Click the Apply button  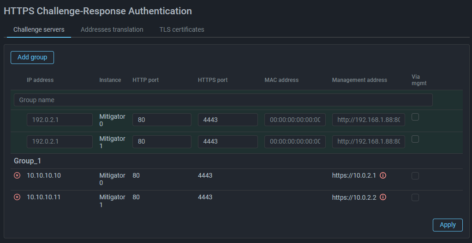pos(447,225)
